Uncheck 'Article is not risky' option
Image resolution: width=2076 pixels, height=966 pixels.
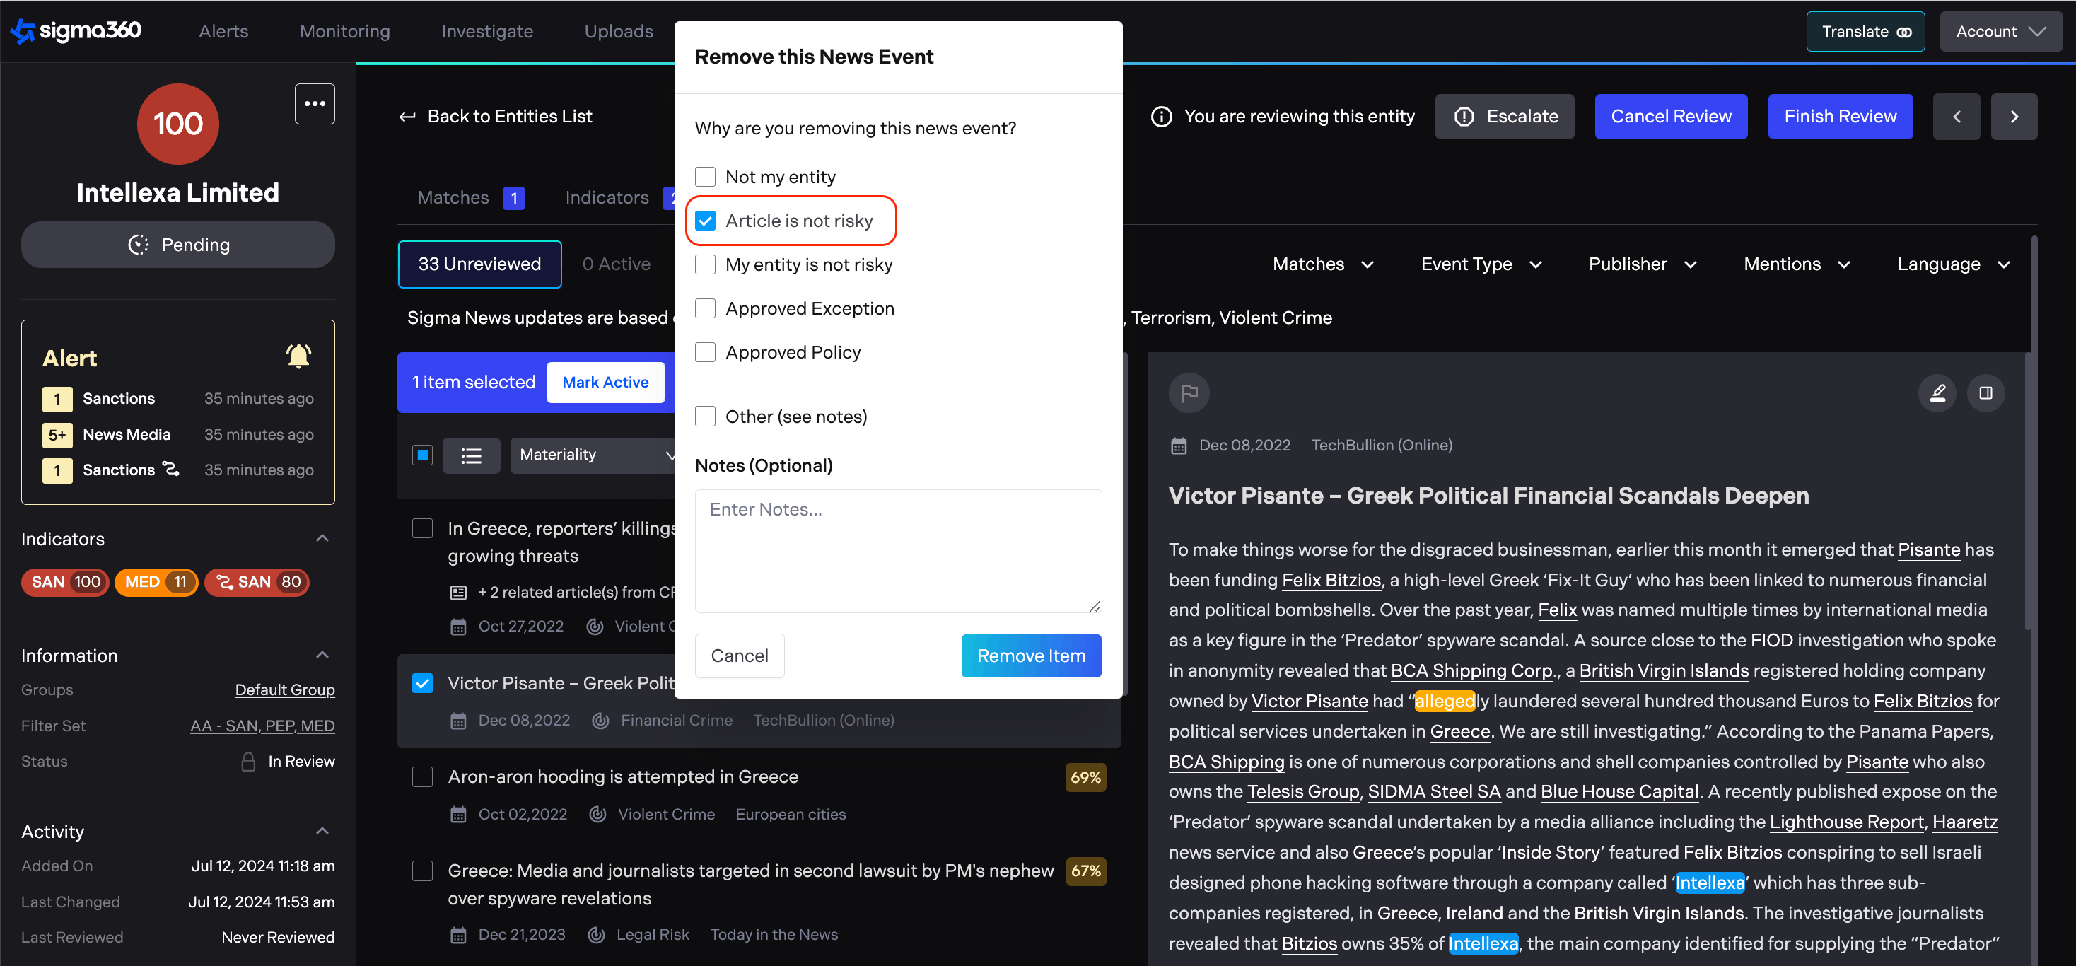point(705,221)
